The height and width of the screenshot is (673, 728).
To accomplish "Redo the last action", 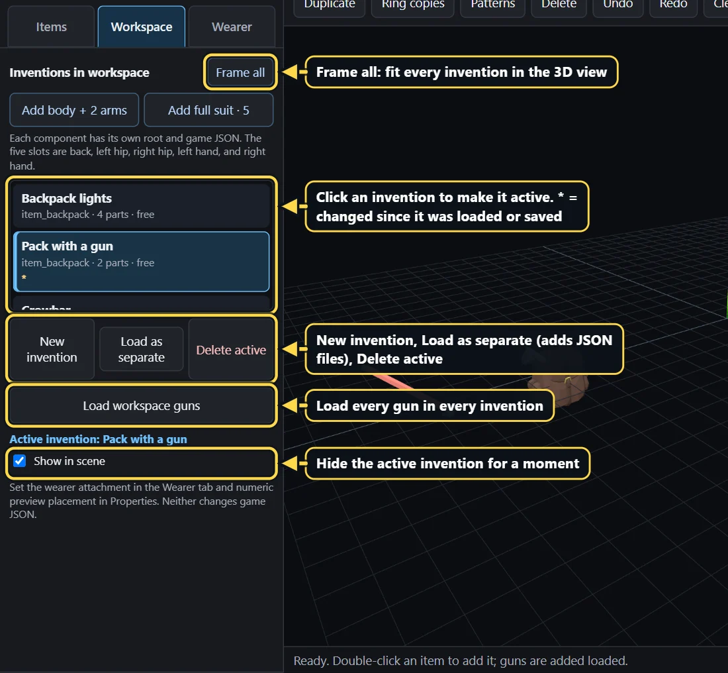I will click(673, 5).
